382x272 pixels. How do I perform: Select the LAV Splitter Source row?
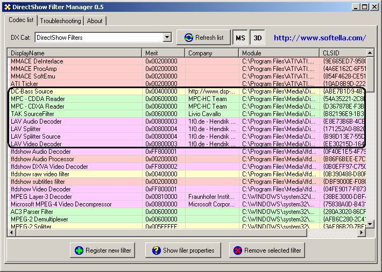click(187, 137)
